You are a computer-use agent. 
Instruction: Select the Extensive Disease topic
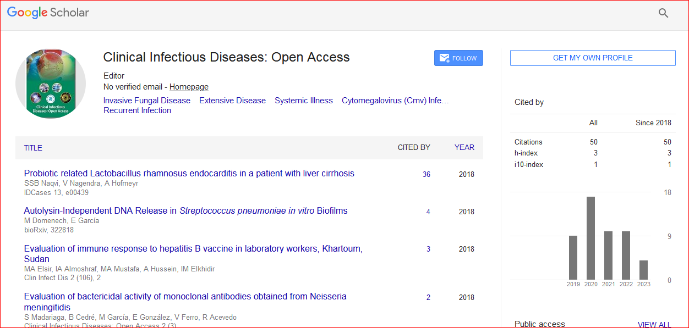point(232,101)
